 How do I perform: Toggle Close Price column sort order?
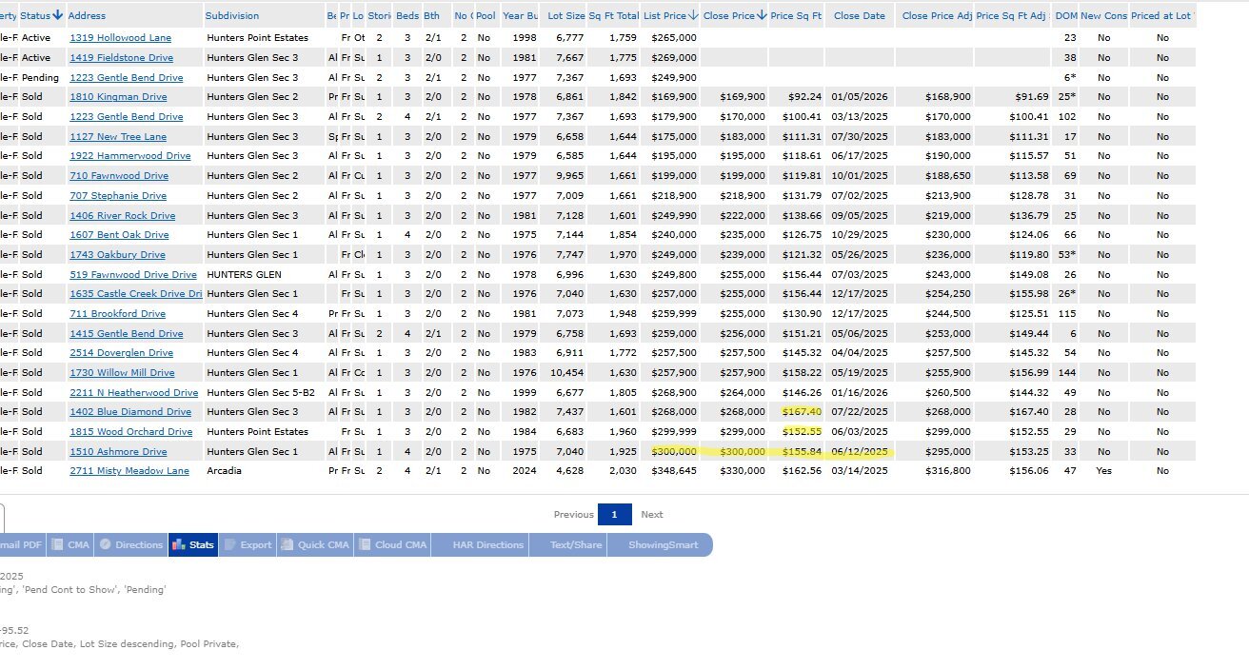[762, 15]
